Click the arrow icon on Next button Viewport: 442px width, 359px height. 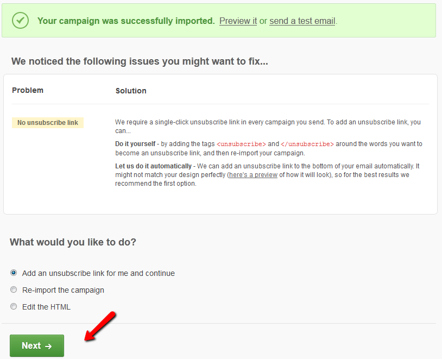point(48,347)
